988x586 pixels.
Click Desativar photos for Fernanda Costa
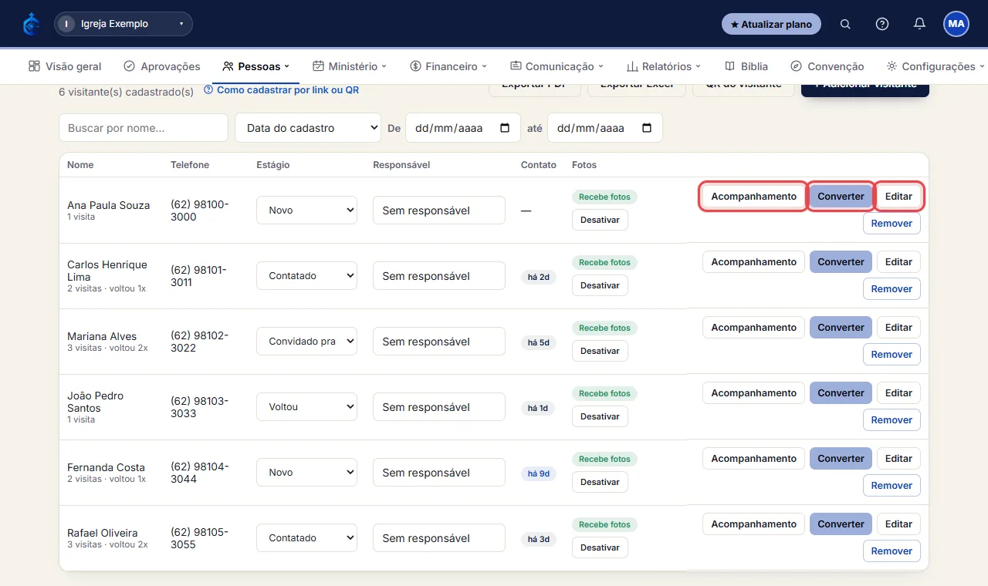tap(600, 482)
